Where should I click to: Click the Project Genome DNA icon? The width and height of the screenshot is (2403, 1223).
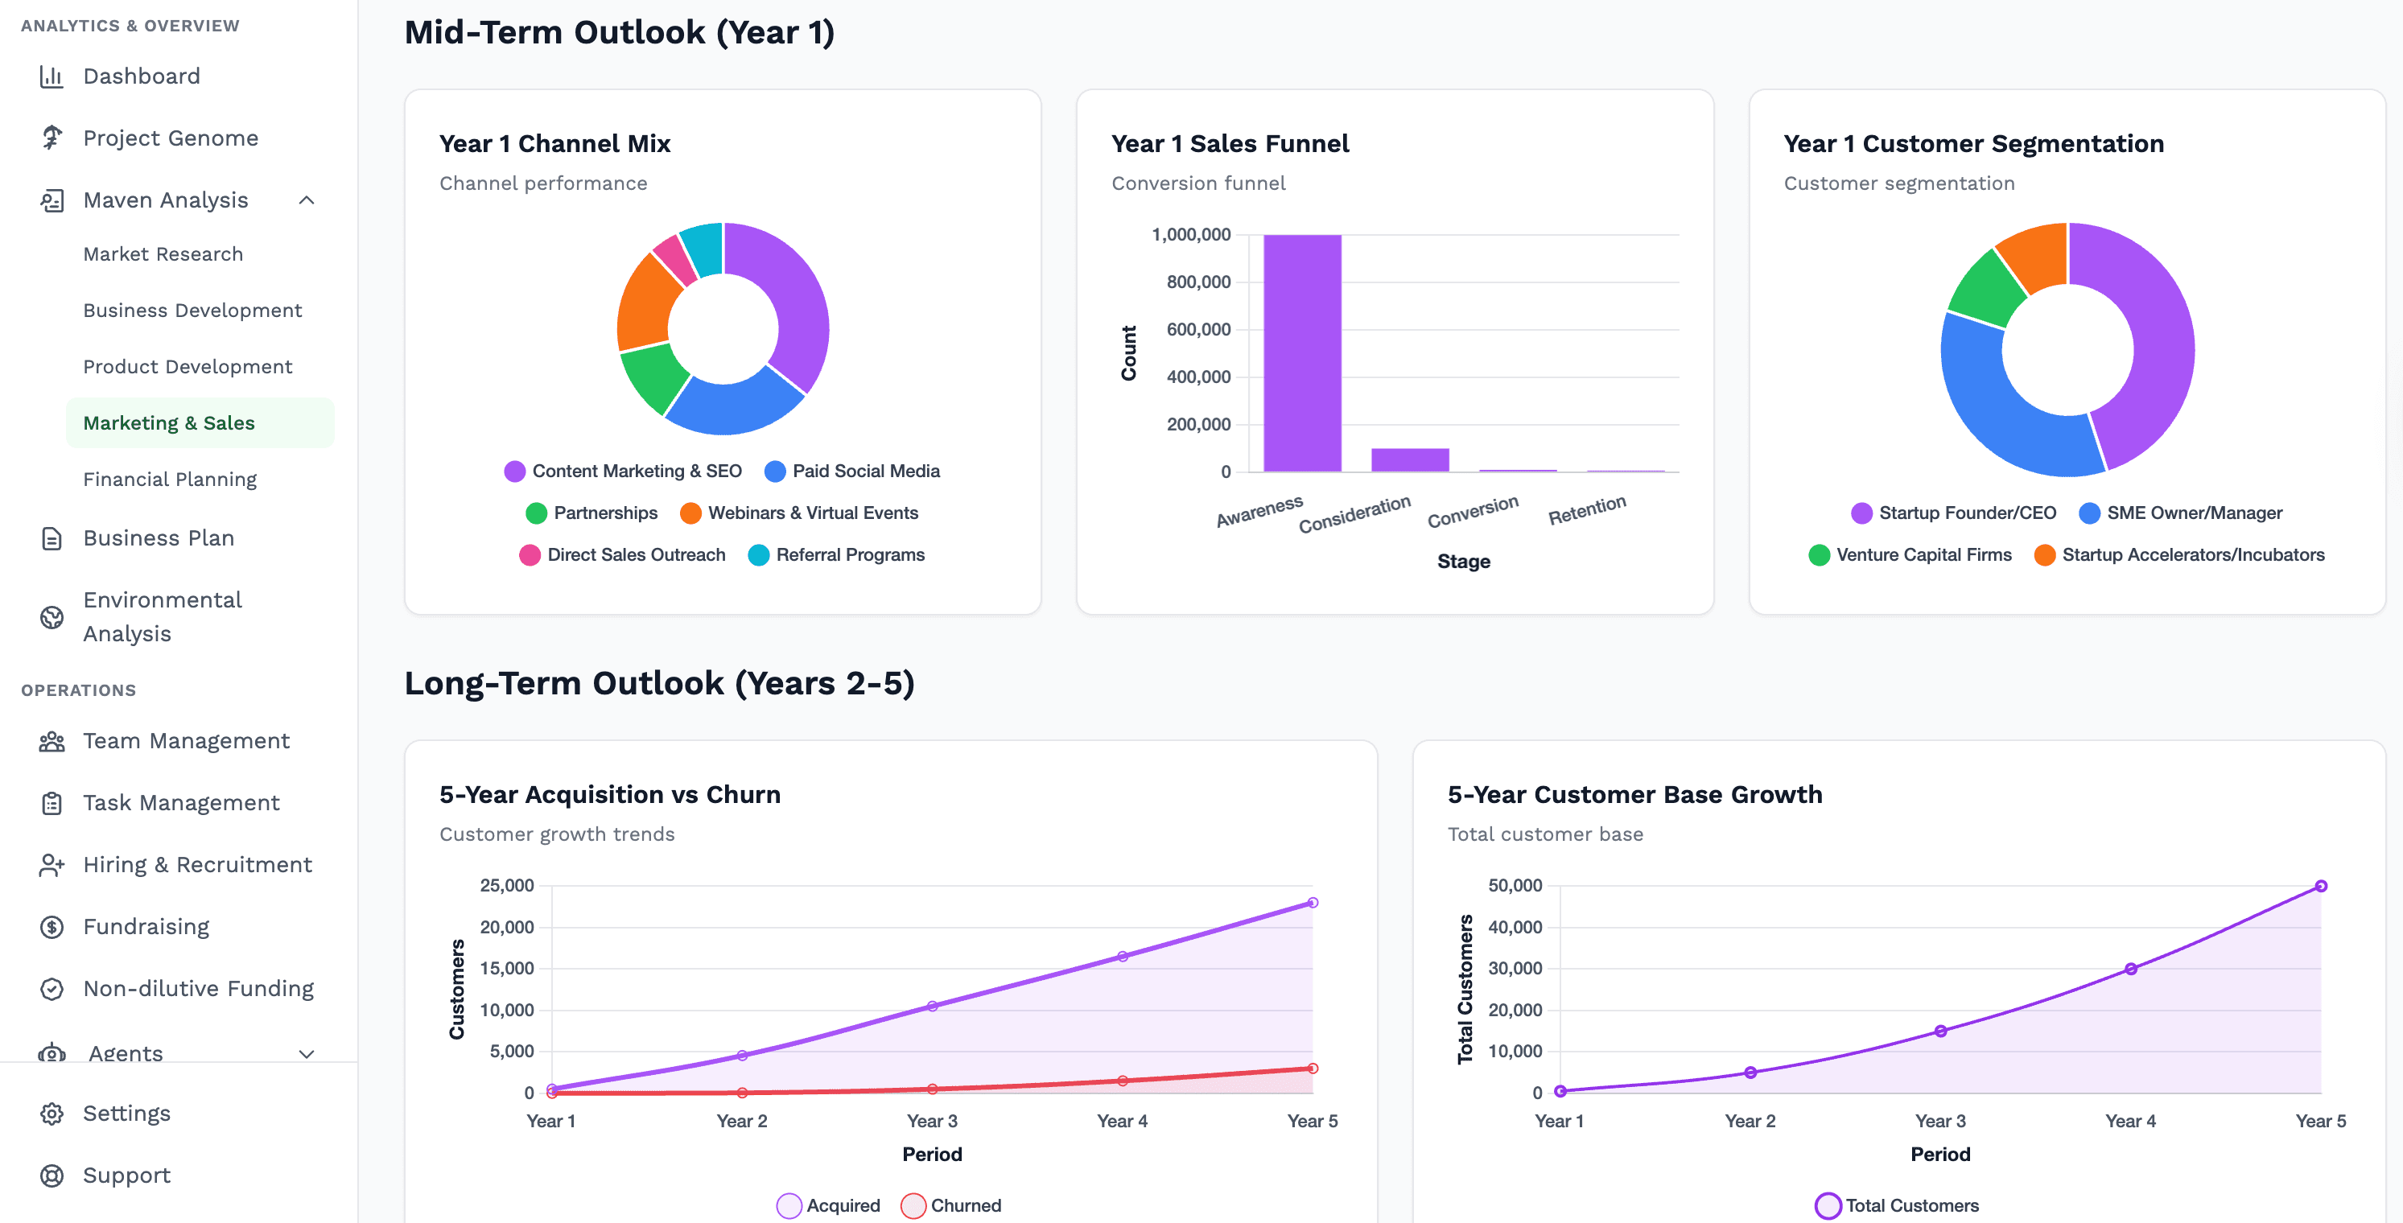click(x=52, y=138)
